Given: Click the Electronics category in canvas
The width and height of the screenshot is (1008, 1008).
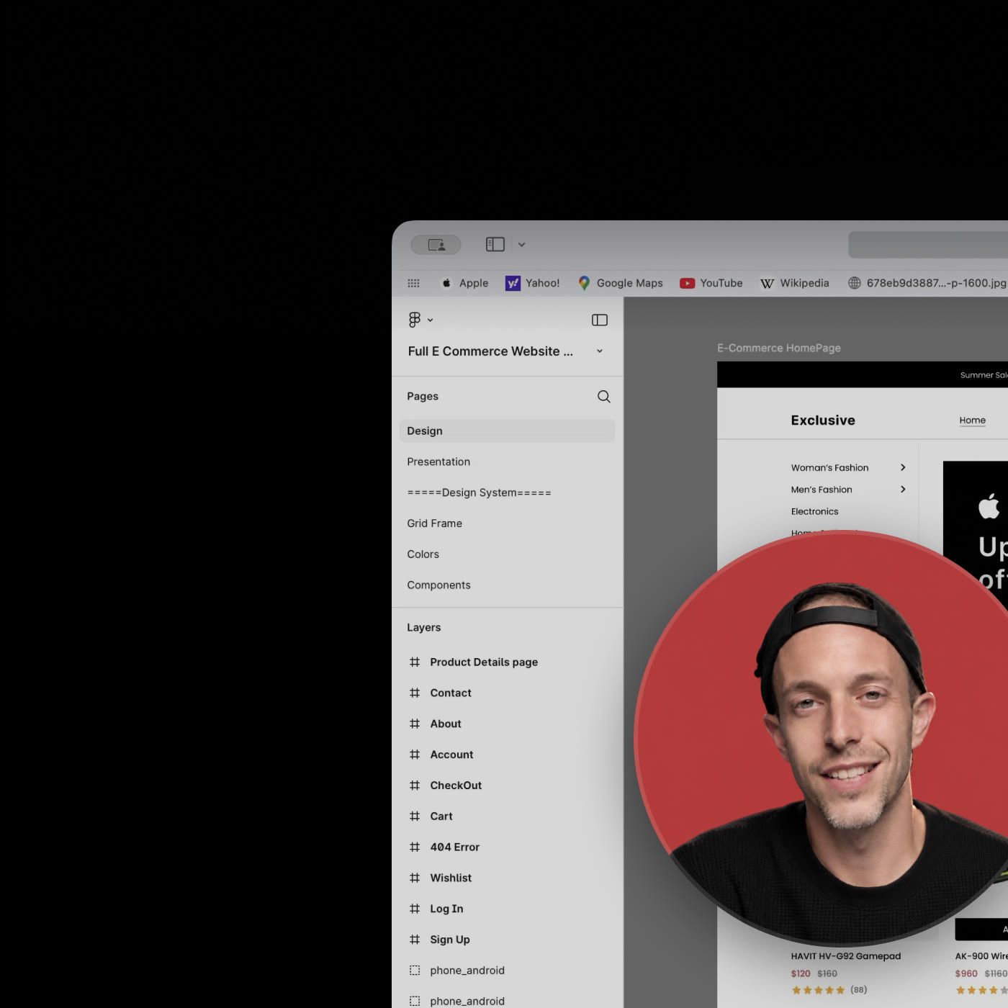Looking at the screenshot, I should coord(814,511).
